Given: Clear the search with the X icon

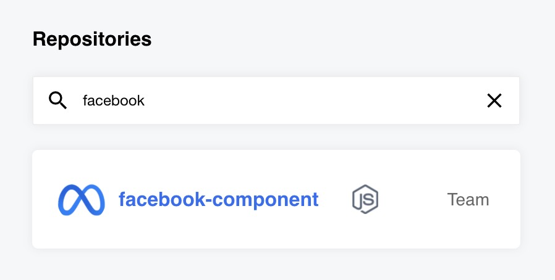Looking at the screenshot, I should click(x=494, y=101).
